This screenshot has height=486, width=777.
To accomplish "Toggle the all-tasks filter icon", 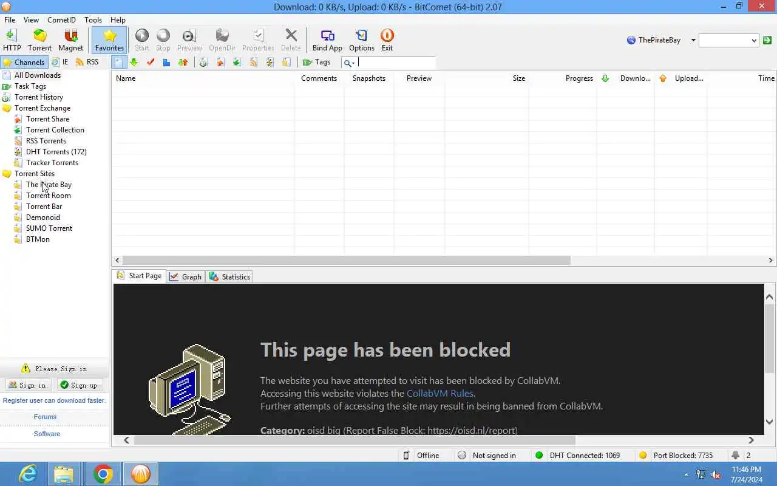I will (x=118, y=62).
